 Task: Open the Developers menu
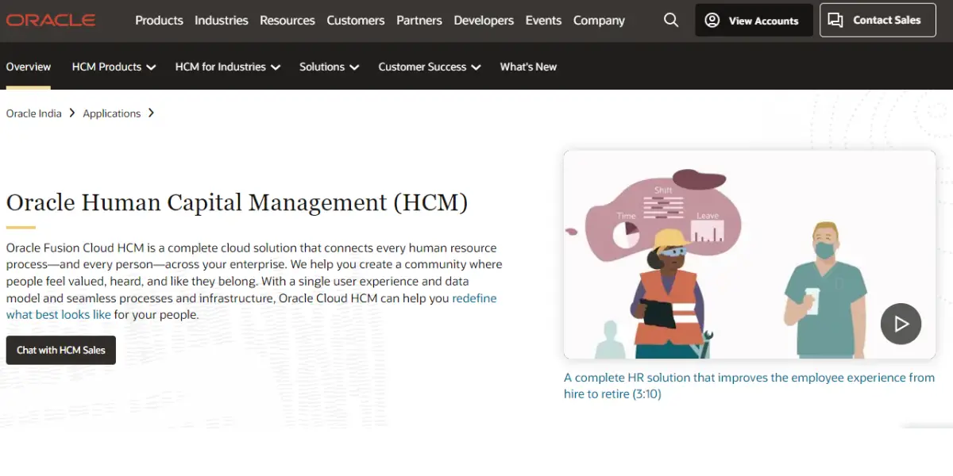pos(484,21)
